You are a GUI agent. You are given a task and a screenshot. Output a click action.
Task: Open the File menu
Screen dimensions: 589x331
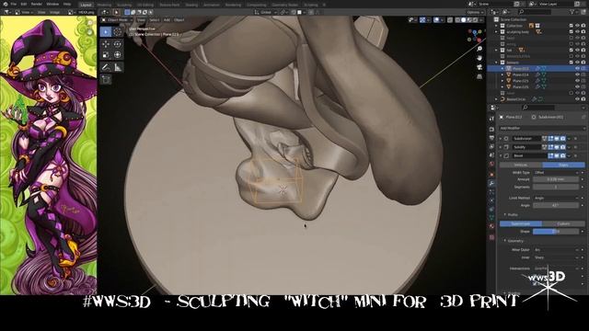(x=14, y=4)
